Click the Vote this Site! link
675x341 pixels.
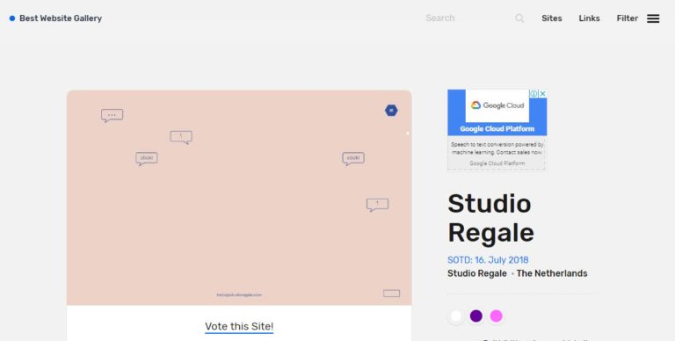tap(239, 326)
